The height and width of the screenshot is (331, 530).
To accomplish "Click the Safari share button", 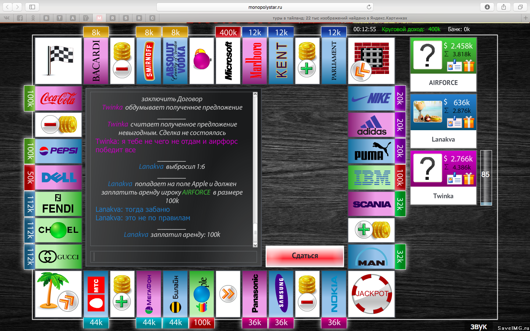I will pyautogui.click(x=504, y=7).
